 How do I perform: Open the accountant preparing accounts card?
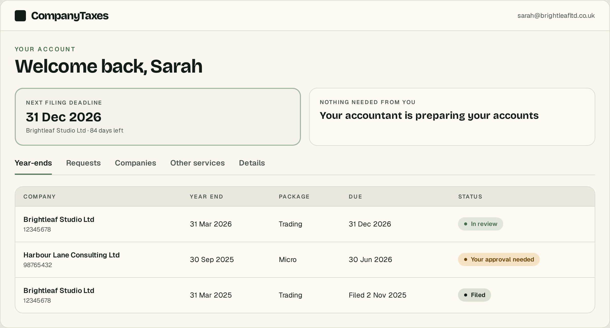point(452,117)
